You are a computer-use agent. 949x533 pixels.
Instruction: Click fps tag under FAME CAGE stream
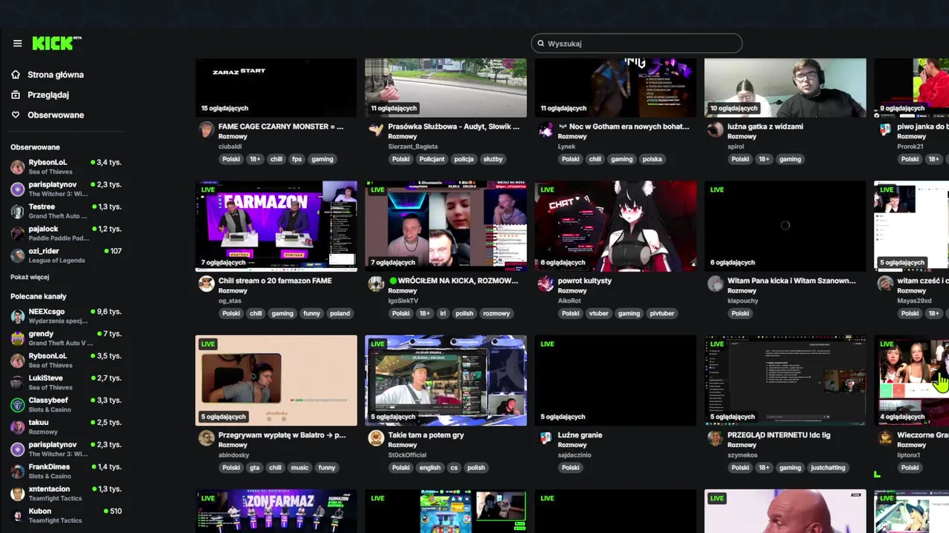297,159
